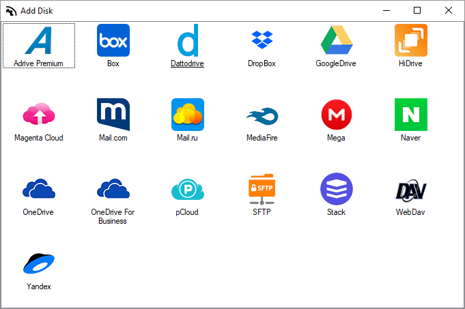Click the 'Adrive Premium' label text

tap(38, 63)
